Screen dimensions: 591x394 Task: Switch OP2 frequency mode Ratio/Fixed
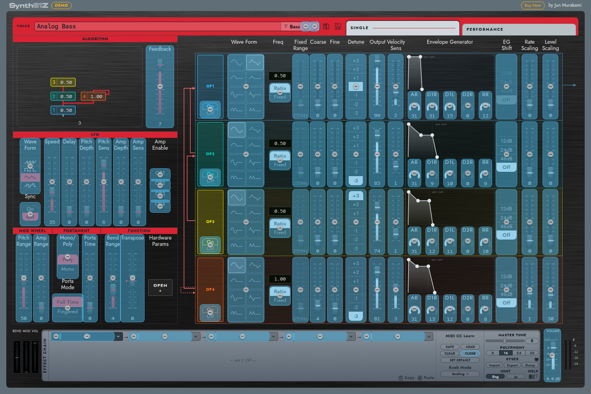tap(280, 160)
